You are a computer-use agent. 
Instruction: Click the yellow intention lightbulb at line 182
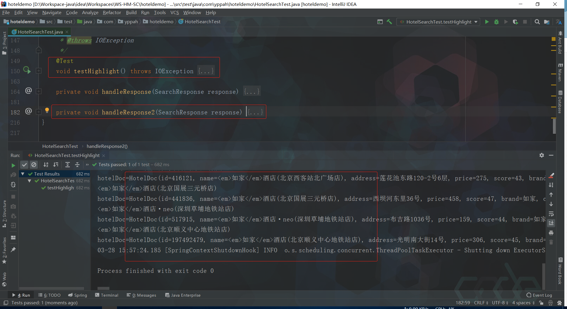click(x=47, y=110)
